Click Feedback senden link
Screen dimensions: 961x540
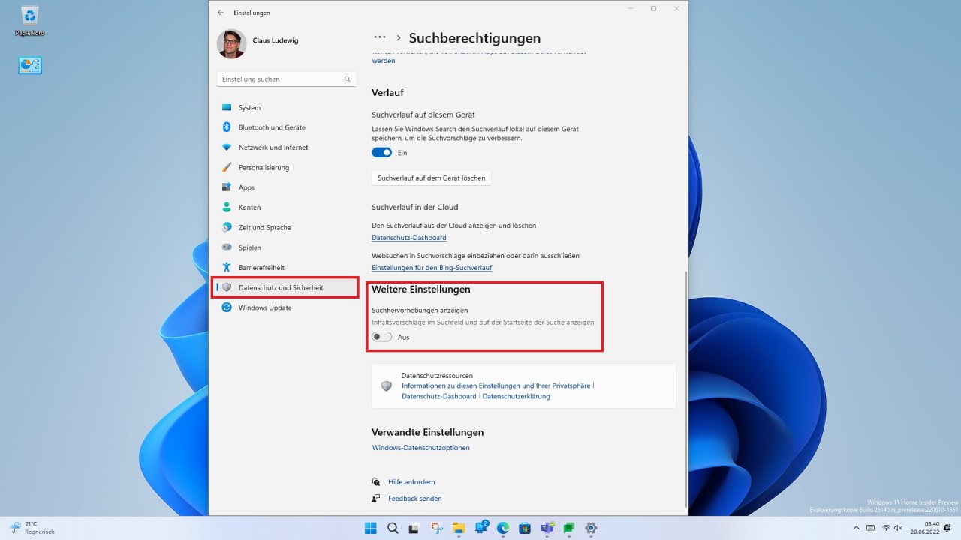414,499
